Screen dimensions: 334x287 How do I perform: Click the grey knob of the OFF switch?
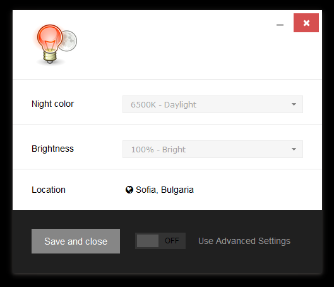(148, 241)
